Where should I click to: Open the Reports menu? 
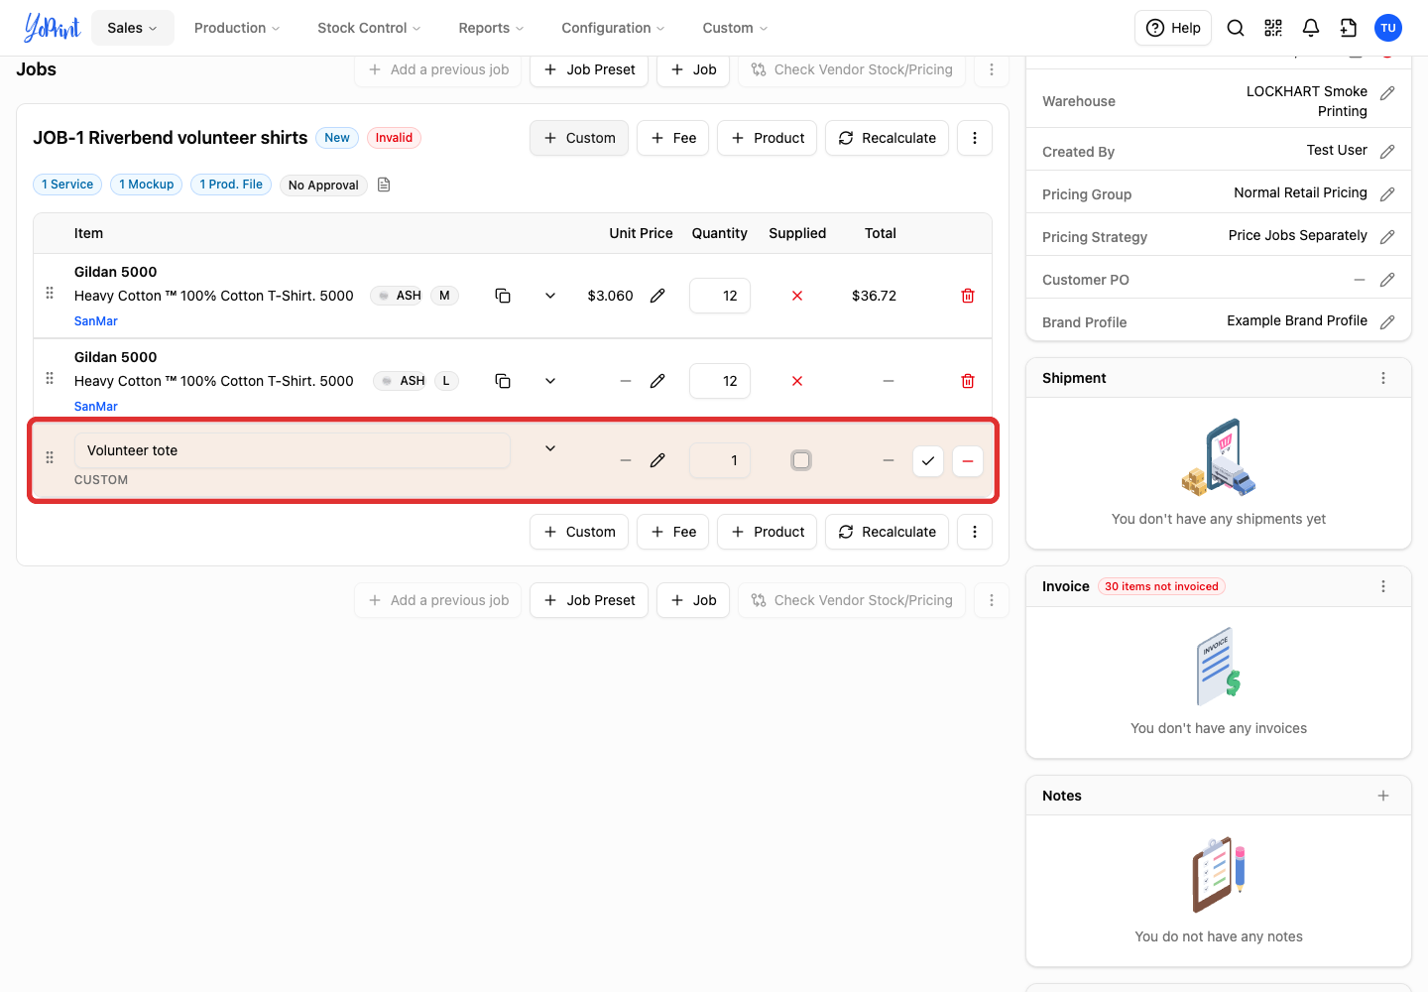(491, 28)
